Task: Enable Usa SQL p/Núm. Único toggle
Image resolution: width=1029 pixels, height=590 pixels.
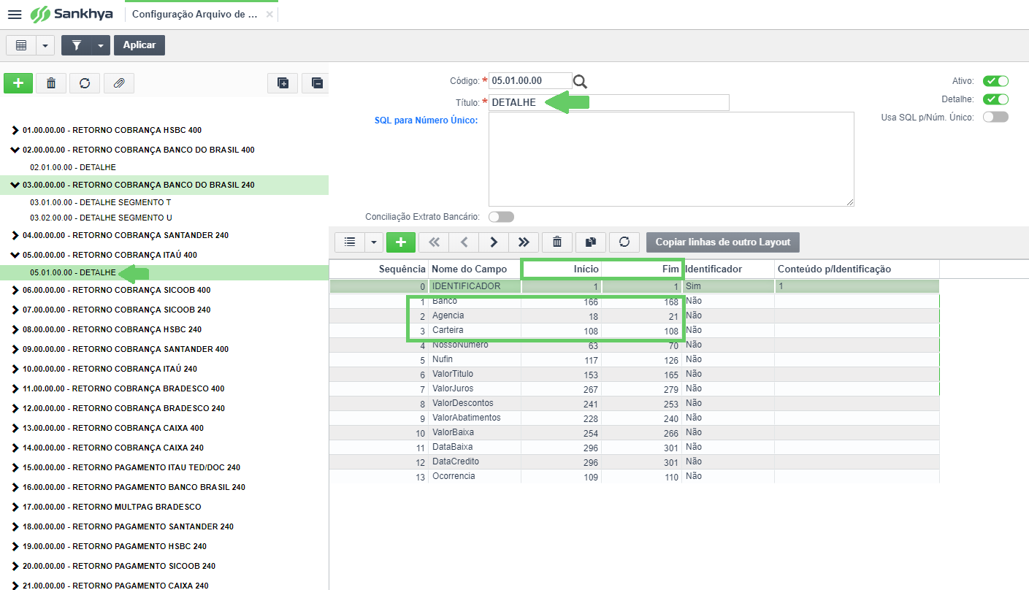Action: pos(995,117)
